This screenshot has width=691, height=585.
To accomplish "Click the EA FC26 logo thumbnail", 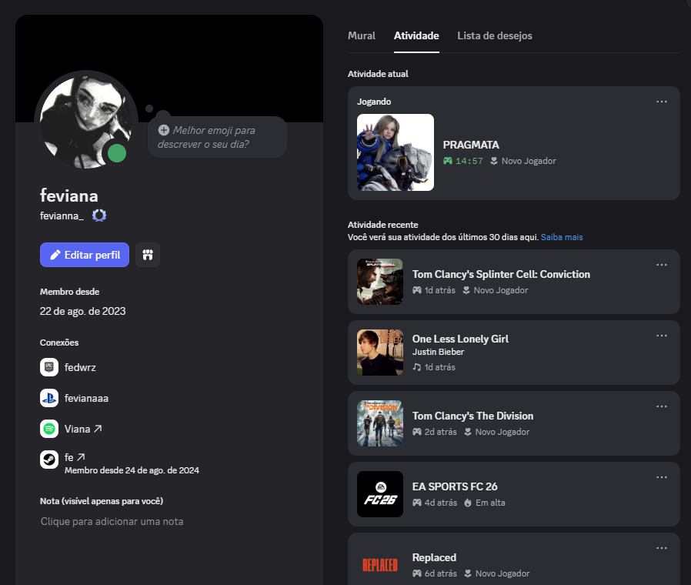I will coord(380,494).
